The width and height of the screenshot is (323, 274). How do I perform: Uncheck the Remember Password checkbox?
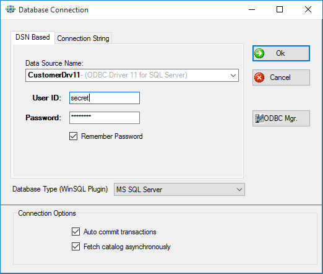pyautogui.click(x=74, y=136)
